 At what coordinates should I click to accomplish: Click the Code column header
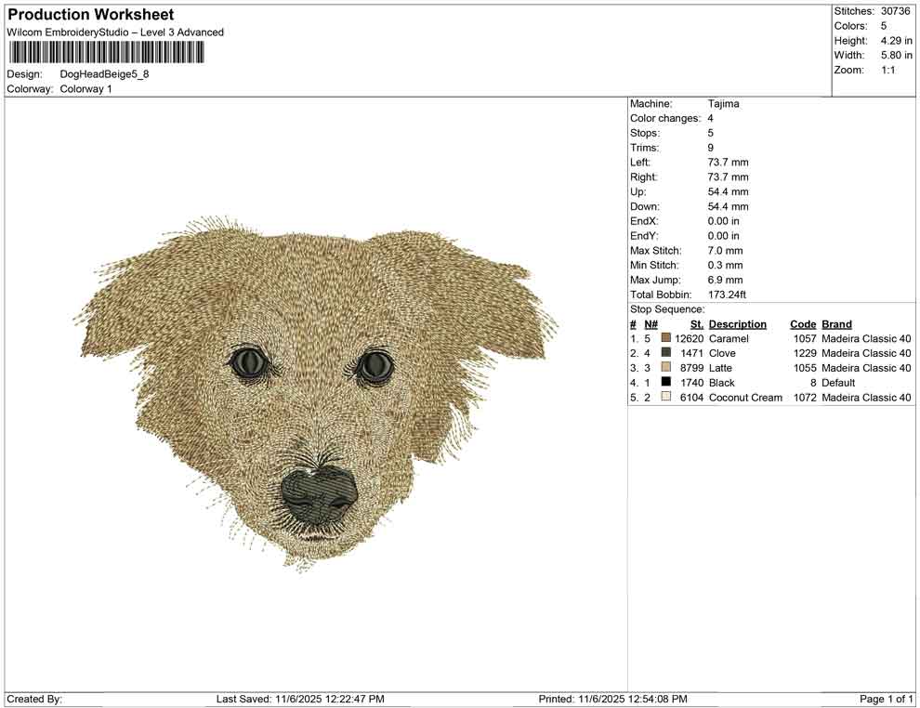click(x=803, y=323)
